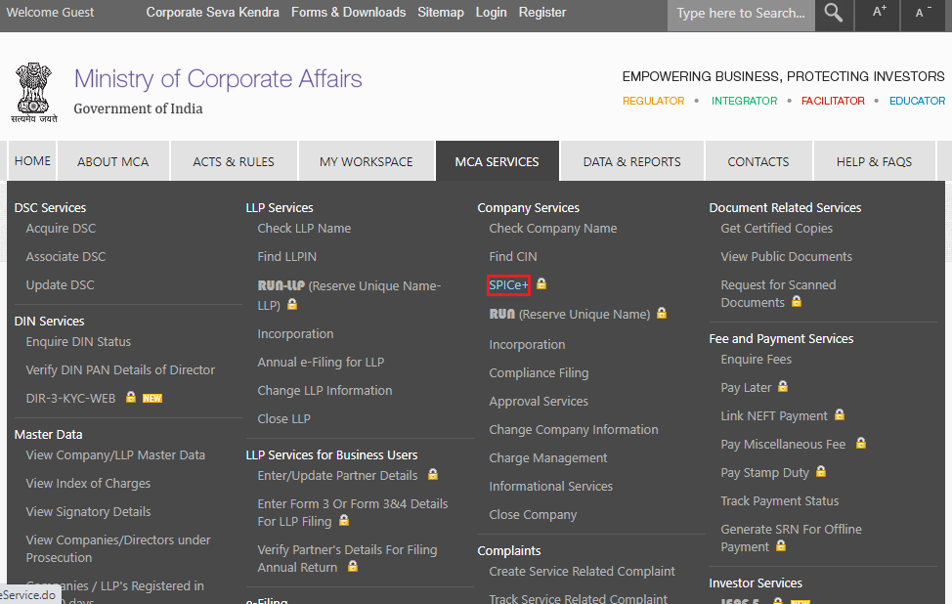Select Find CIN
Image resolution: width=952 pixels, height=604 pixels.
pyautogui.click(x=513, y=256)
